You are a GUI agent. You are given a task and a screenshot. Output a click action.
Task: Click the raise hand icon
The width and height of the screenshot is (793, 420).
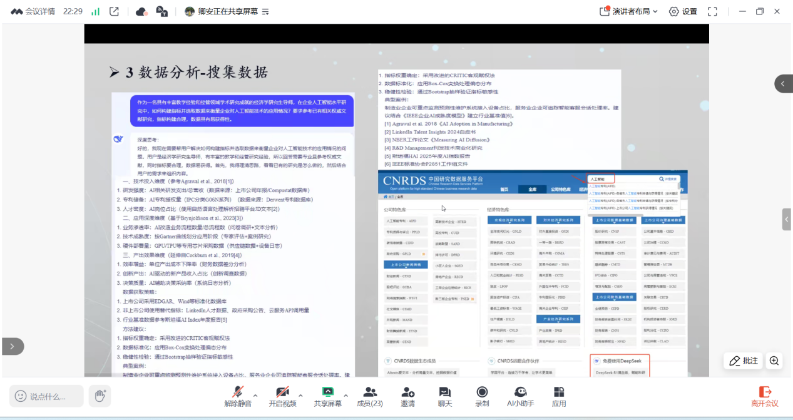click(99, 396)
